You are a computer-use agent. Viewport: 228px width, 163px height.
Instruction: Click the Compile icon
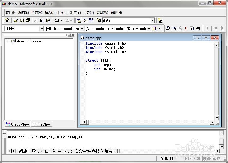167,28
